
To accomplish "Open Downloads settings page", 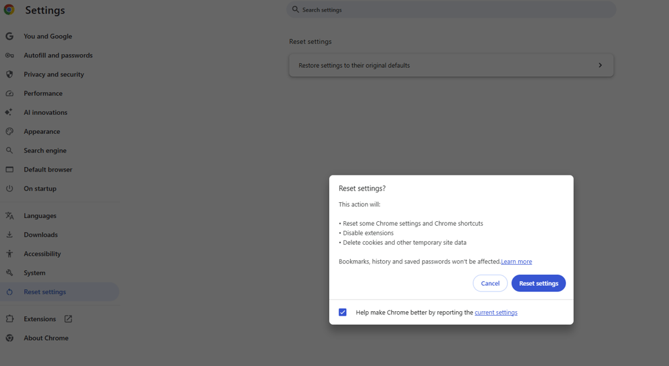I will (41, 235).
